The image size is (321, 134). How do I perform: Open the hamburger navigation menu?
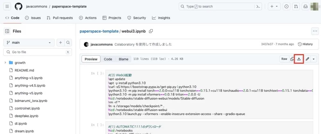[7, 6]
